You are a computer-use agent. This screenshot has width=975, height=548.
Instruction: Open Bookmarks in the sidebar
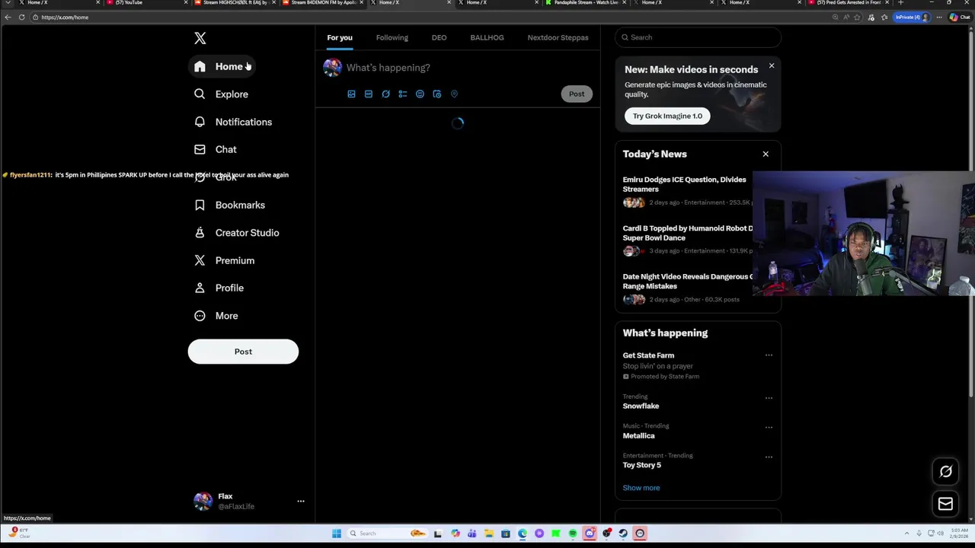tap(229, 205)
